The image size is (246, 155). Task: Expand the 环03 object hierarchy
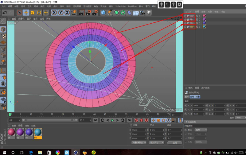click(x=185, y=23)
